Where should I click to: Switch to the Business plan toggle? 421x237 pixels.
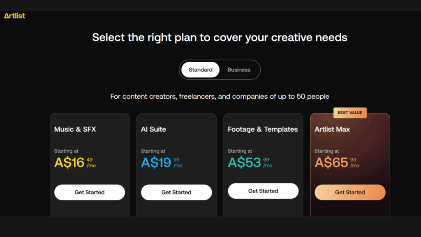[239, 70]
